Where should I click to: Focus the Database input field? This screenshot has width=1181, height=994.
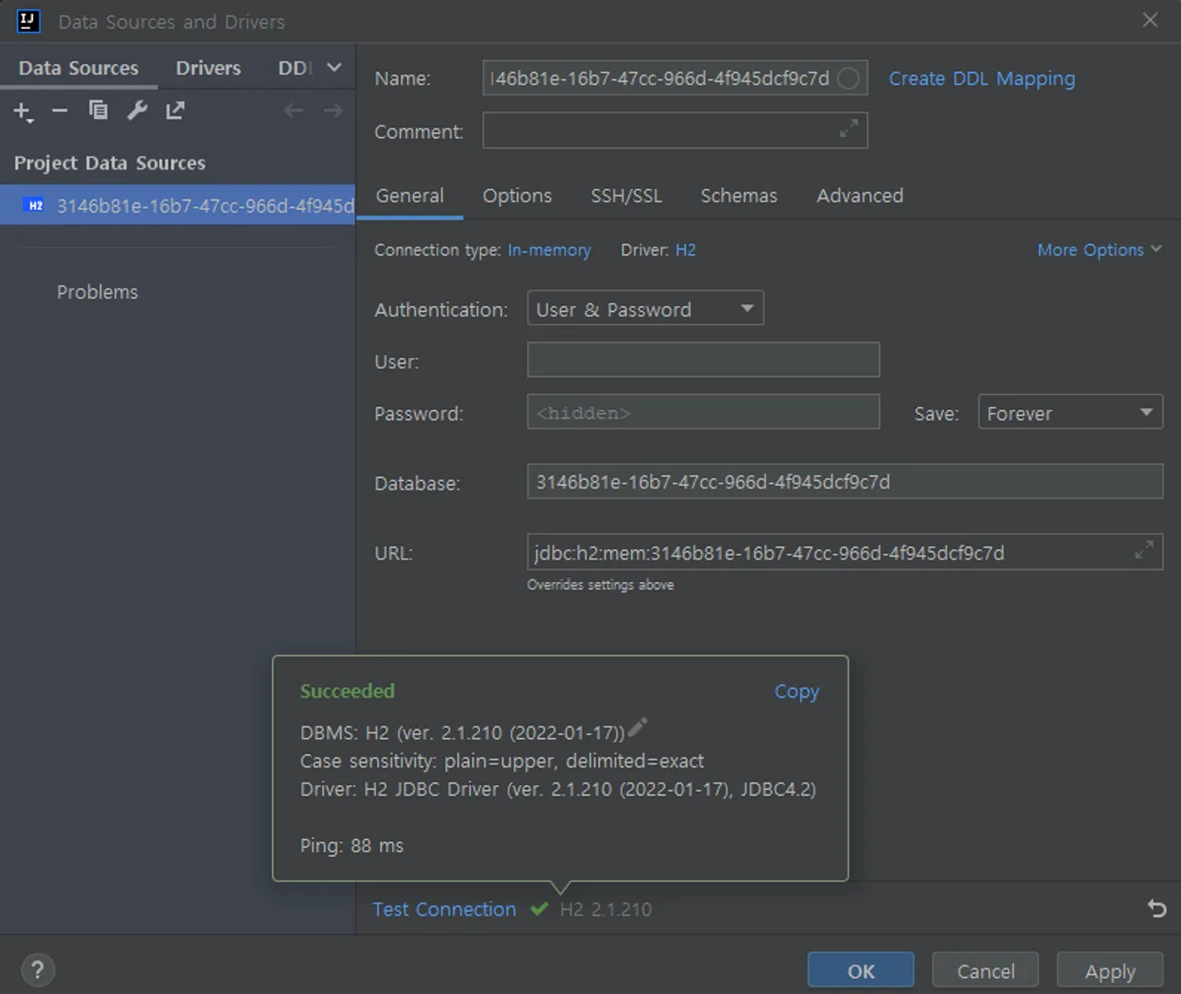point(845,481)
